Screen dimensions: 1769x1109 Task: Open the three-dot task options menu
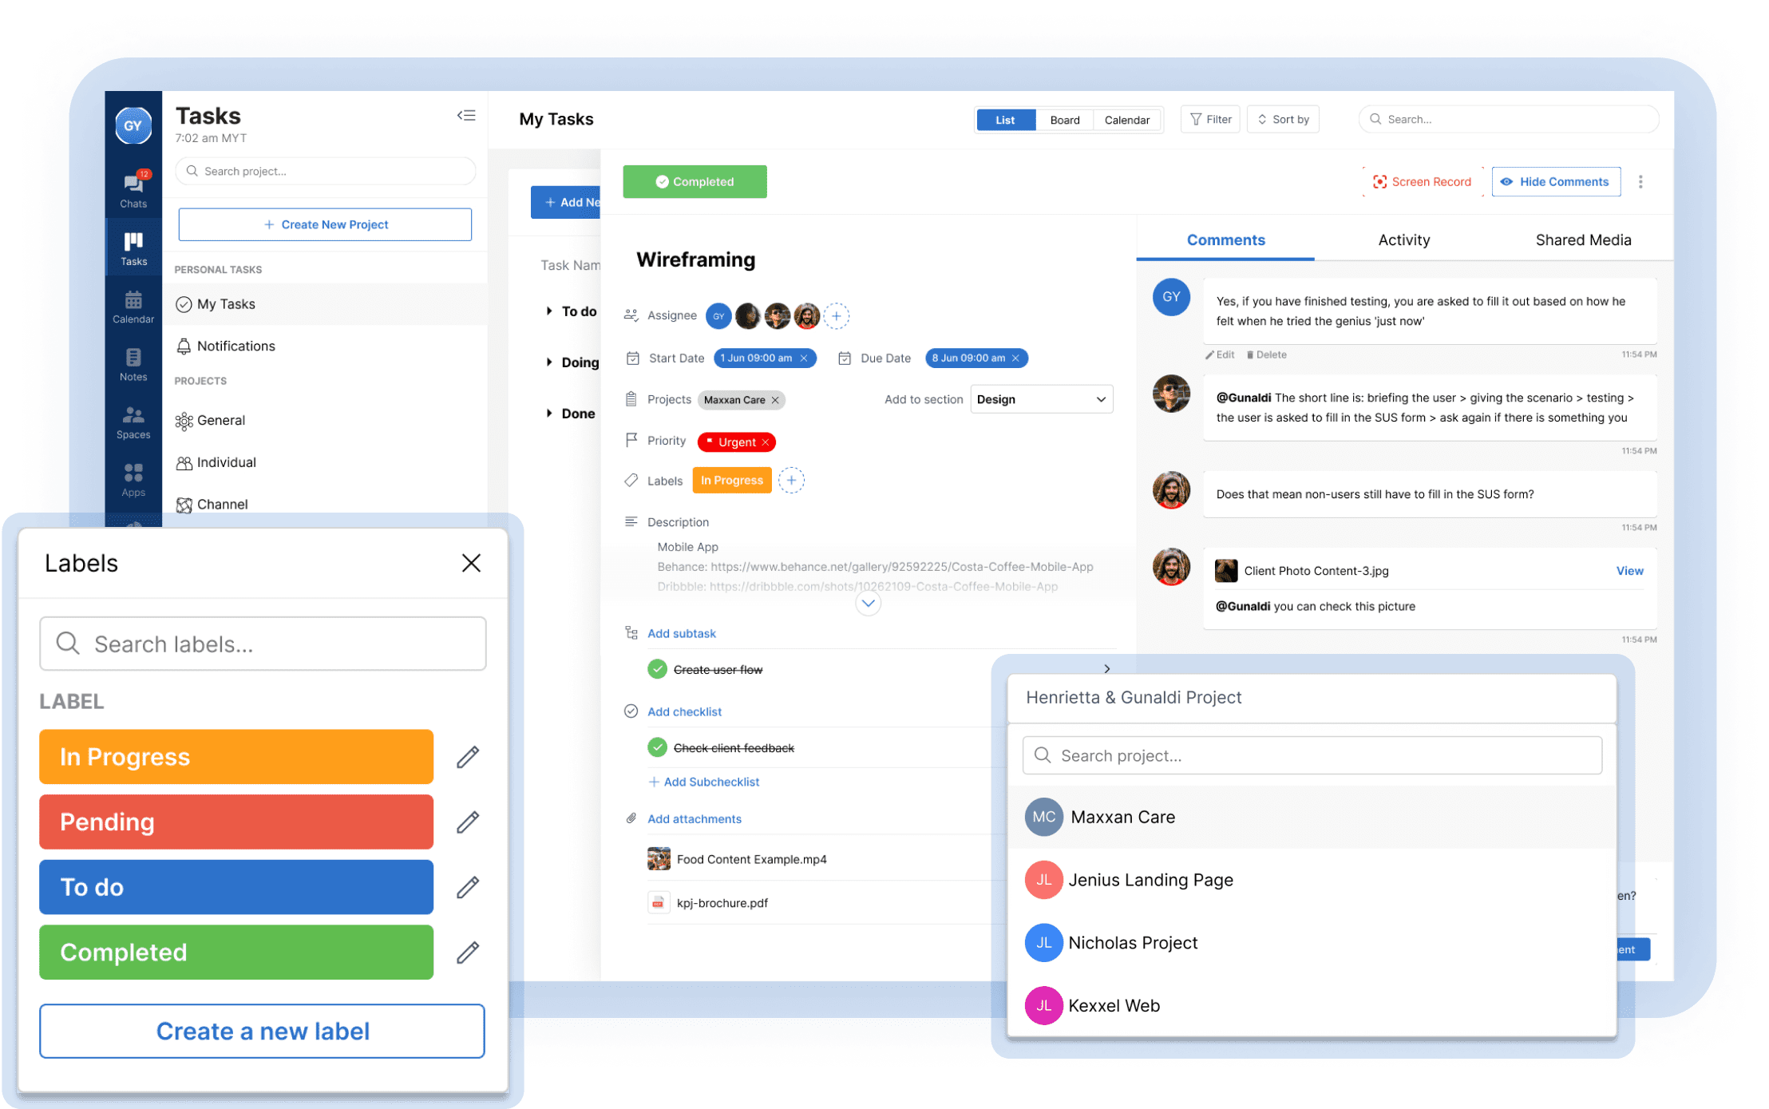1640,182
